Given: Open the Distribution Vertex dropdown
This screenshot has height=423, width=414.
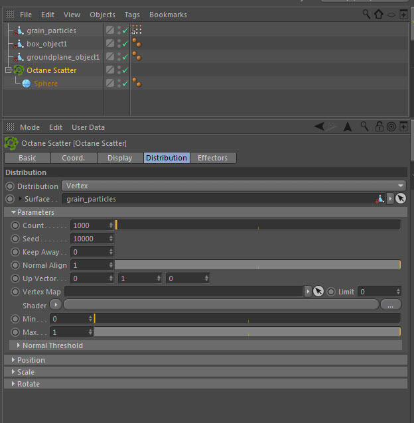Looking at the screenshot, I should [234, 186].
